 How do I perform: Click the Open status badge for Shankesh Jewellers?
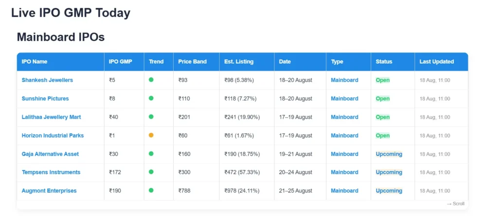coord(383,80)
